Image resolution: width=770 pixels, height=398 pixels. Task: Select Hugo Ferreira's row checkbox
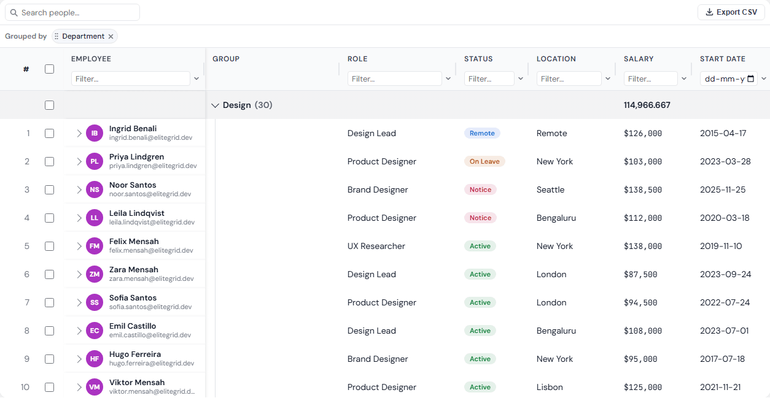point(50,359)
